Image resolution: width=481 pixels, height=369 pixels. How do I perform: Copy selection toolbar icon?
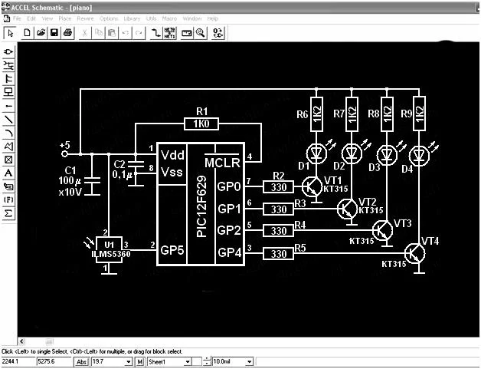coord(99,32)
